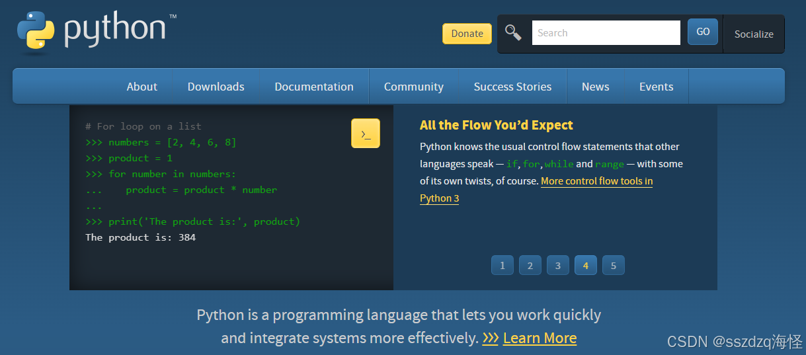Launch the interactive shell button

click(366, 134)
